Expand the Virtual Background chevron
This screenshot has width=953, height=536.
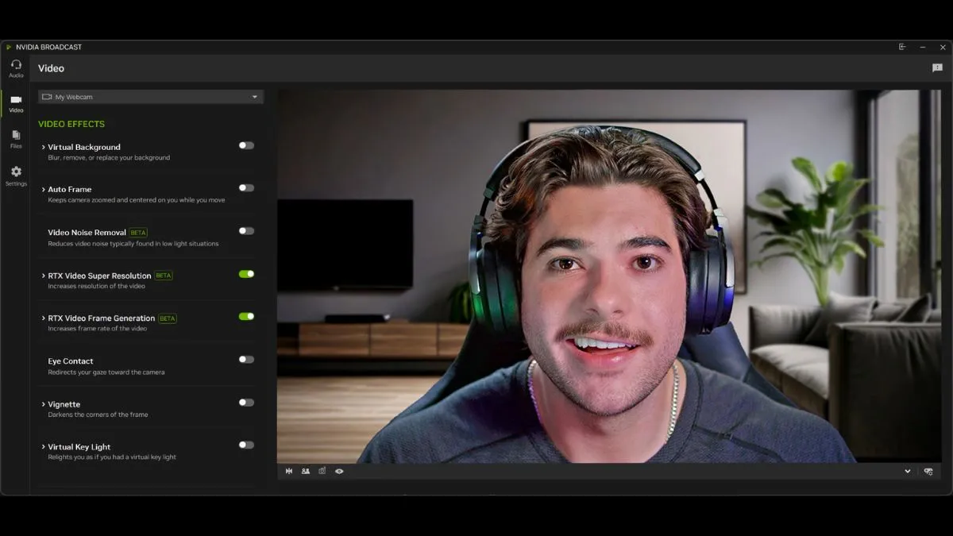pyautogui.click(x=43, y=147)
